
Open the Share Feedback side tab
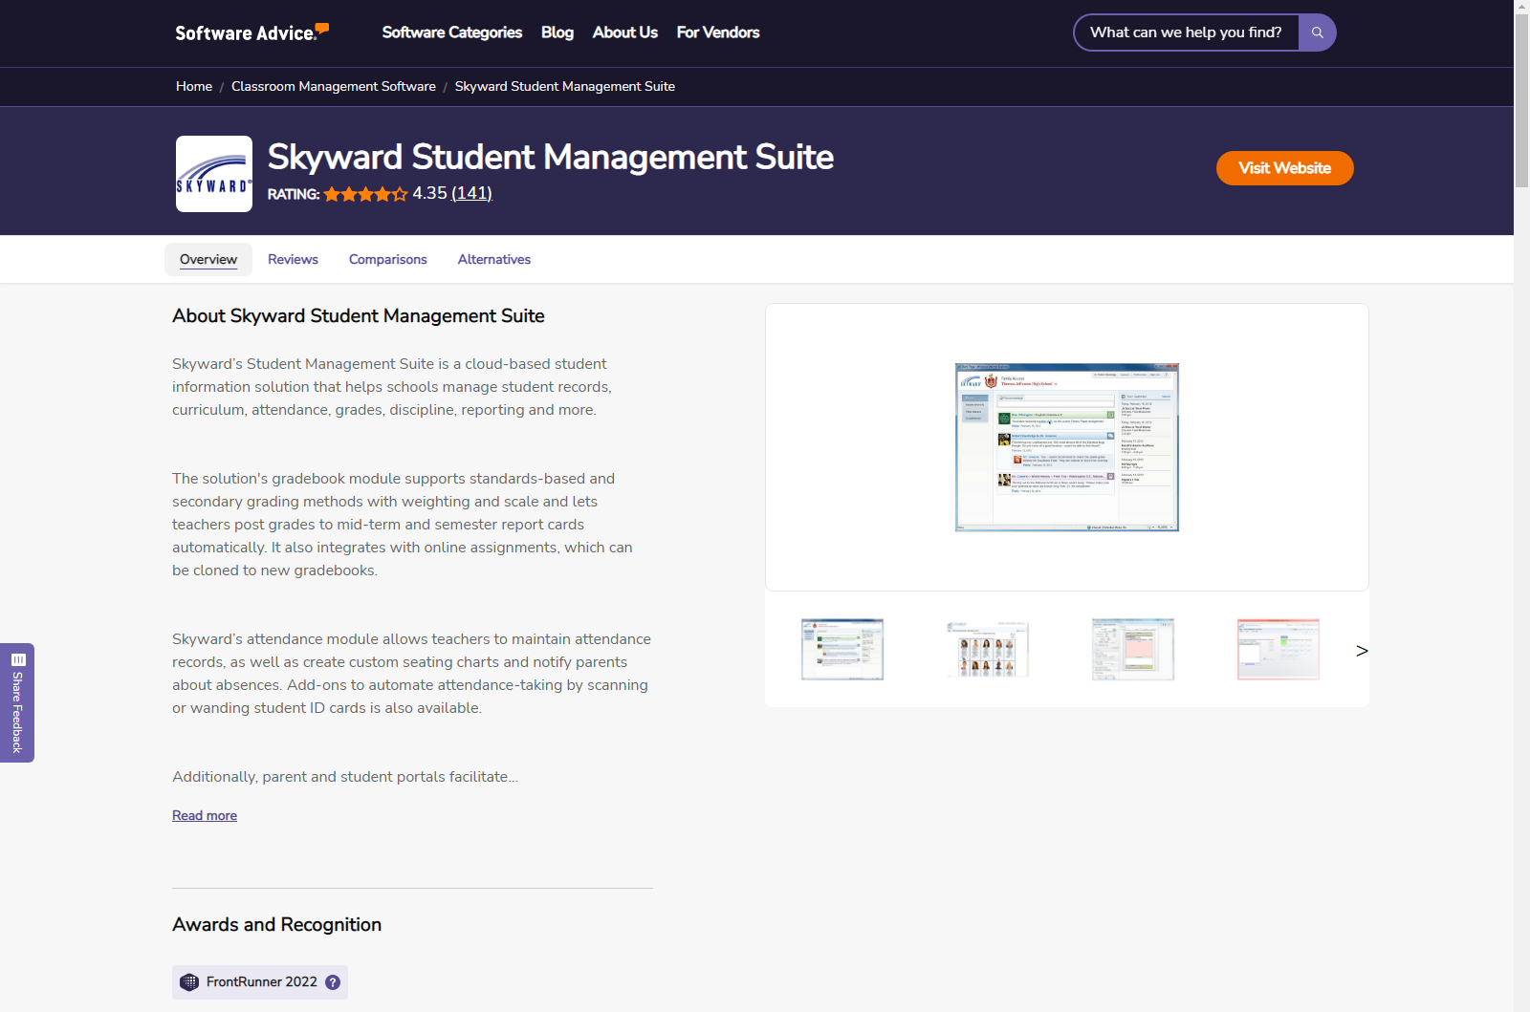click(17, 702)
